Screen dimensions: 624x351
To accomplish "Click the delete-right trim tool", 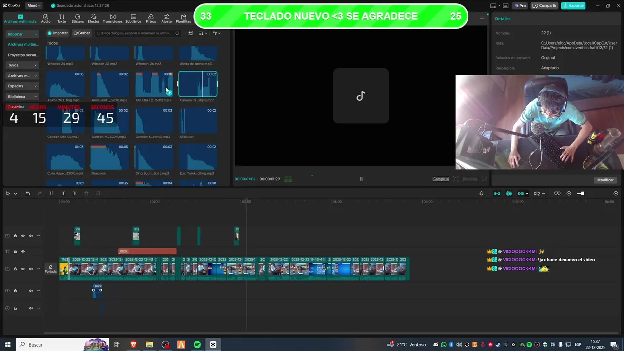I will (x=74, y=194).
